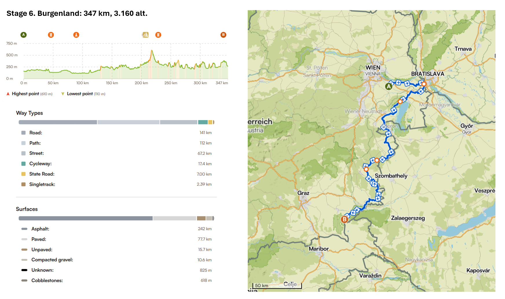Click the red Highest point triangle icon
This screenshot has width=505, height=299.
(x=8, y=94)
